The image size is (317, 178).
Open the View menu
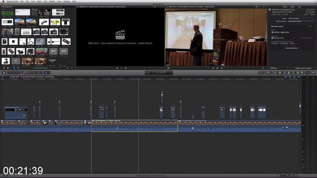pyautogui.click(x=59, y=1)
